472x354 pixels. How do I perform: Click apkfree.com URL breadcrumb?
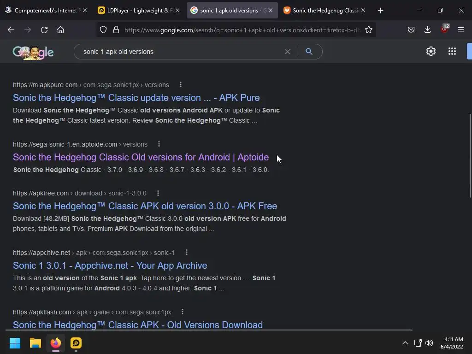pos(41,193)
